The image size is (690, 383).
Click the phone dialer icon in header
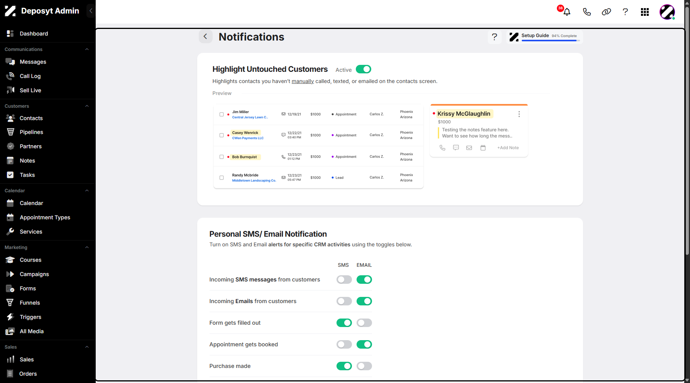tap(587, 12)
